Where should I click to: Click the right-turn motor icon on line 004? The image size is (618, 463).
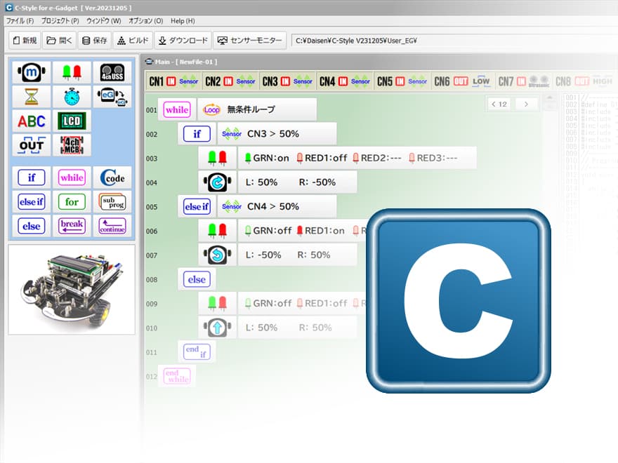tap(217, 182)
